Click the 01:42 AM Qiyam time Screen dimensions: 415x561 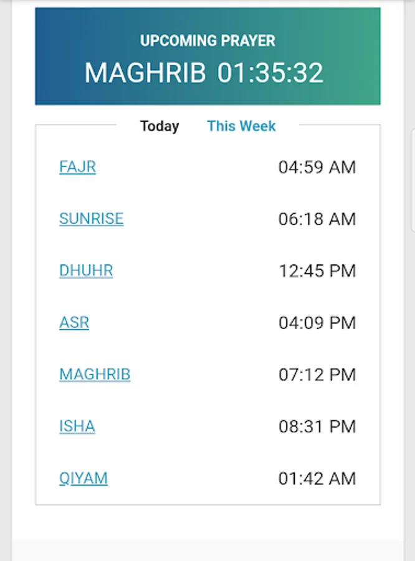click(x=317, y=479)
